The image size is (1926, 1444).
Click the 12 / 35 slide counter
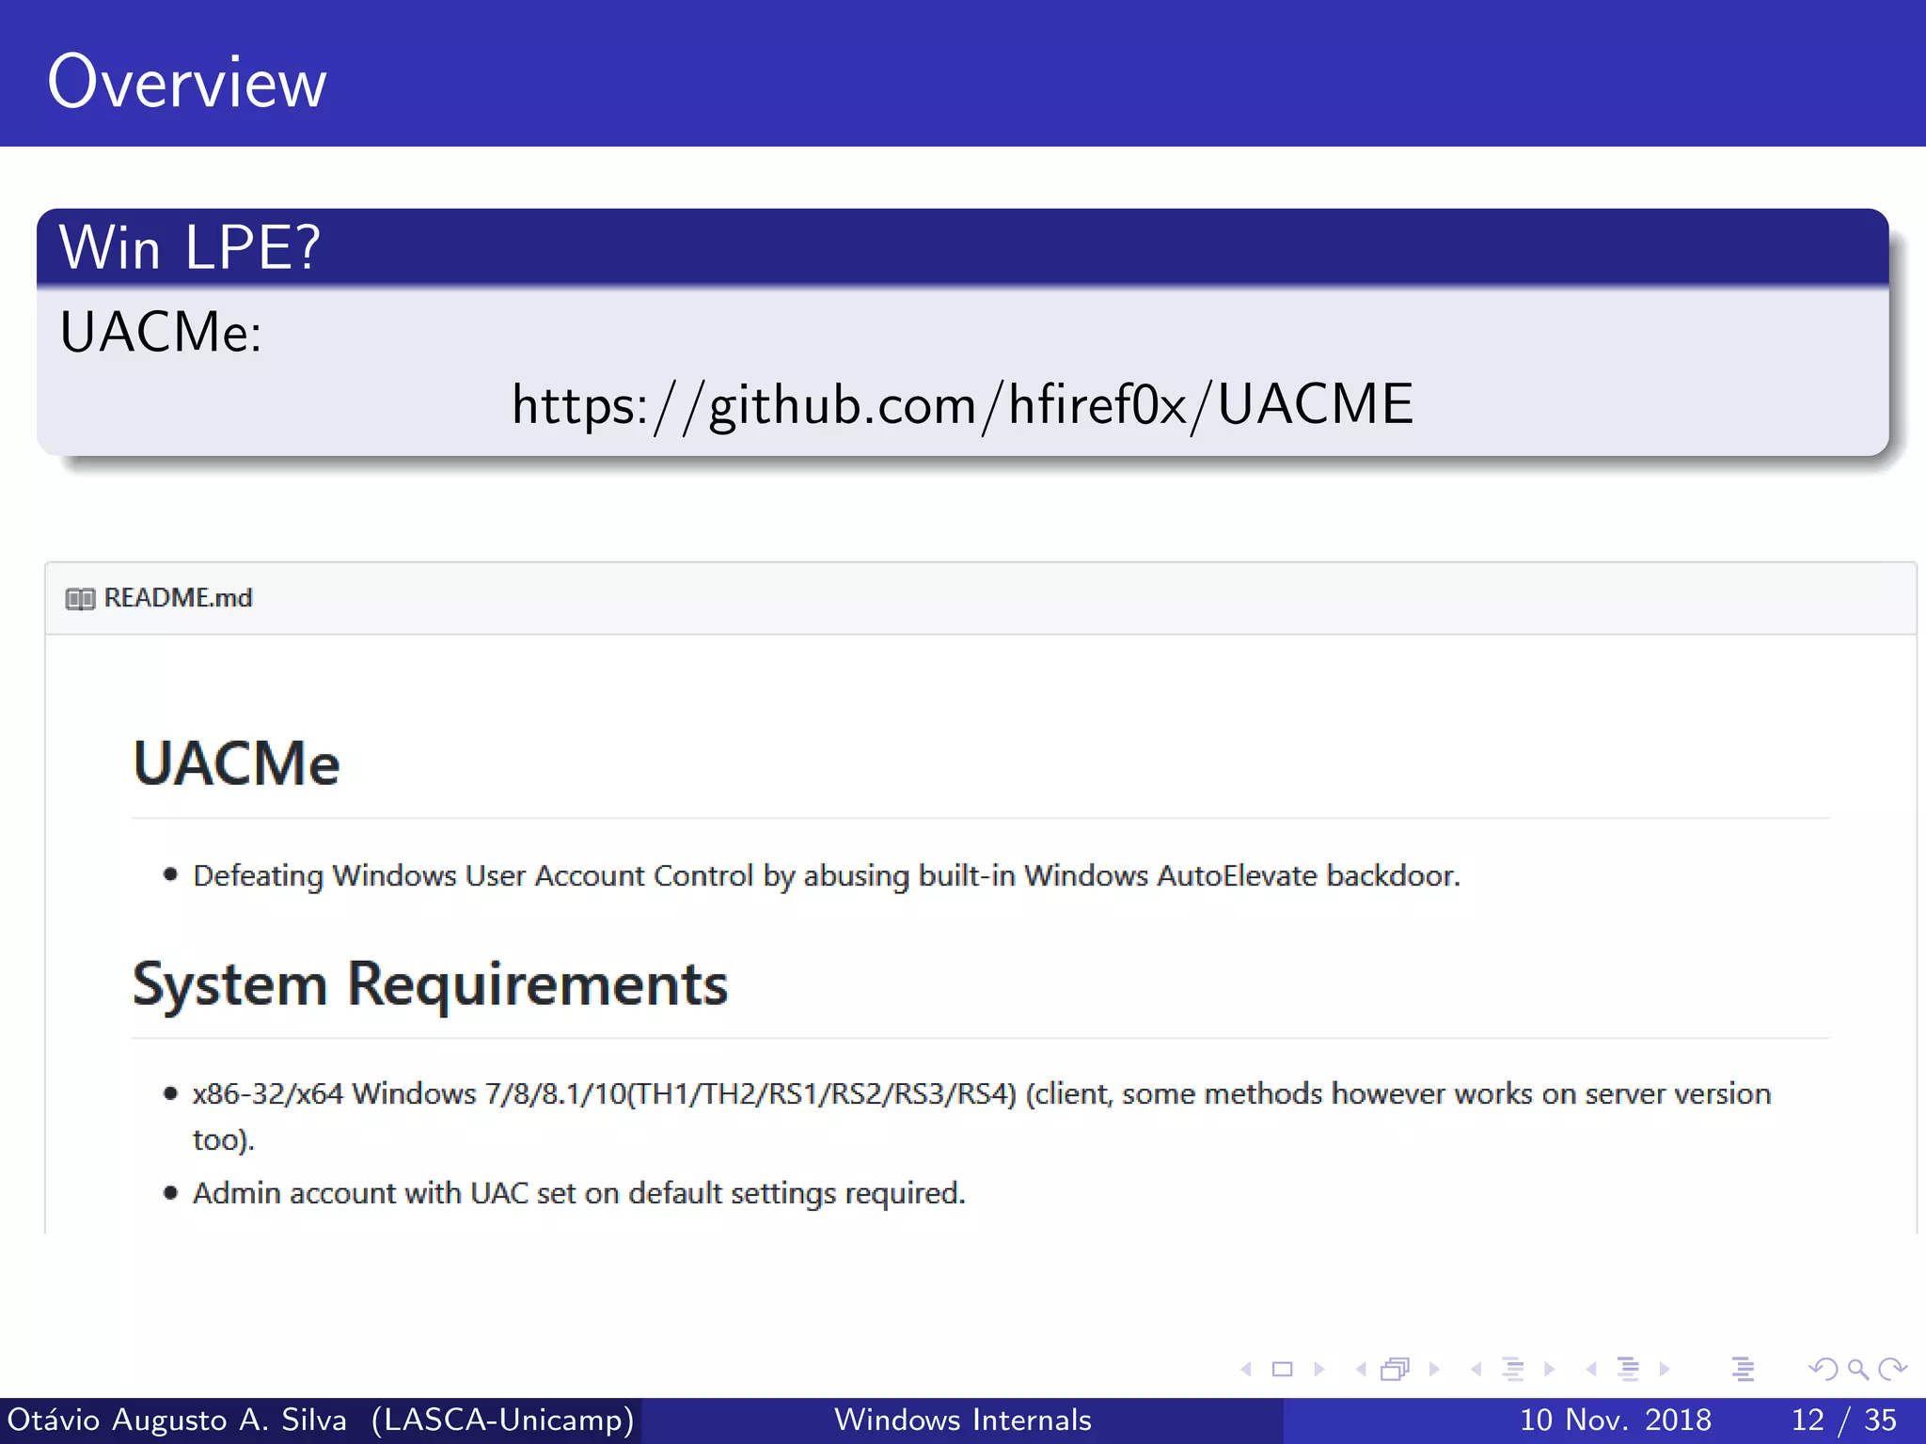pyautogui.click(x=1844, y=1420)
